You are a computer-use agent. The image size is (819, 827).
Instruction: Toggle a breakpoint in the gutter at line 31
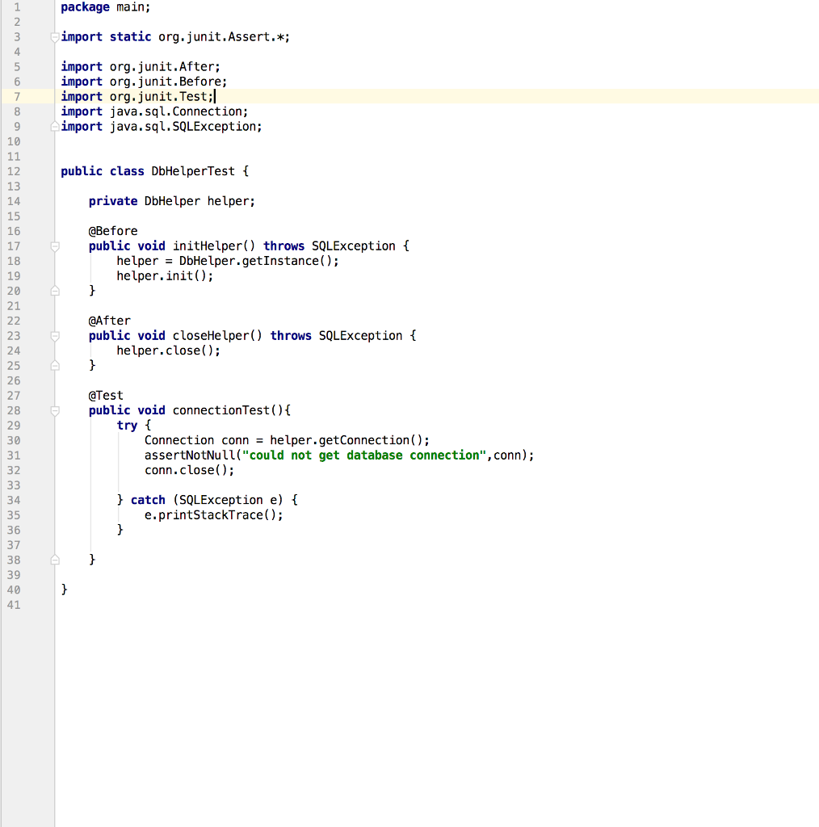(36, 455)
